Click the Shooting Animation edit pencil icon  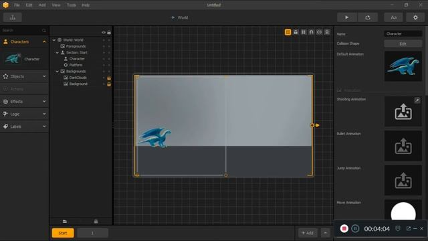point(417,100)
